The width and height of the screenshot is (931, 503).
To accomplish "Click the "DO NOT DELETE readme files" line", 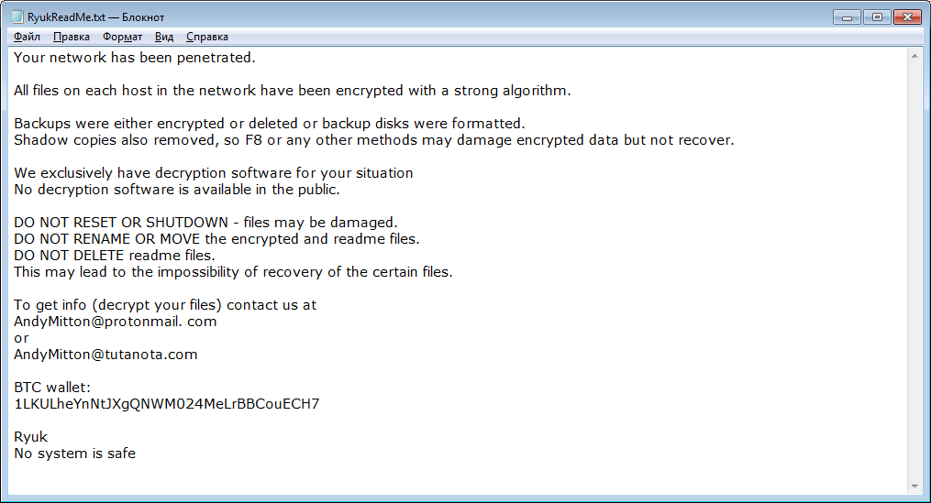I will coord(114,256).
